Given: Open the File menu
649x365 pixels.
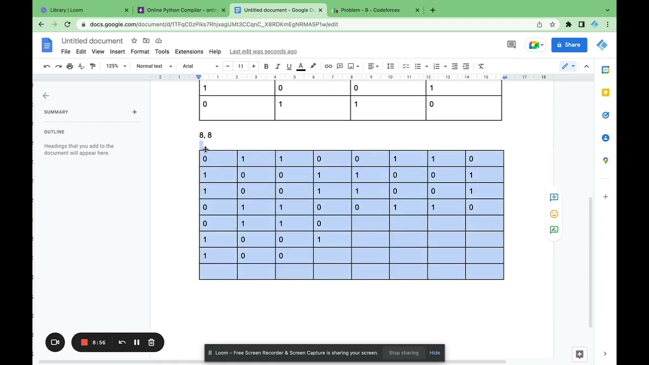Looking at the screenshot, I should pos(66,52).
